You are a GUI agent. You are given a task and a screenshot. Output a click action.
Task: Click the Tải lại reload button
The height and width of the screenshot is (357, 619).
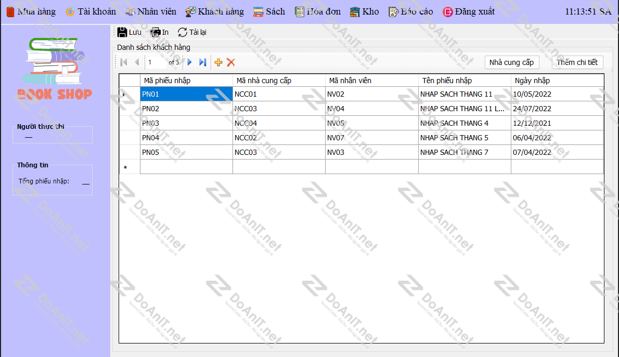[x=192, y=32]
